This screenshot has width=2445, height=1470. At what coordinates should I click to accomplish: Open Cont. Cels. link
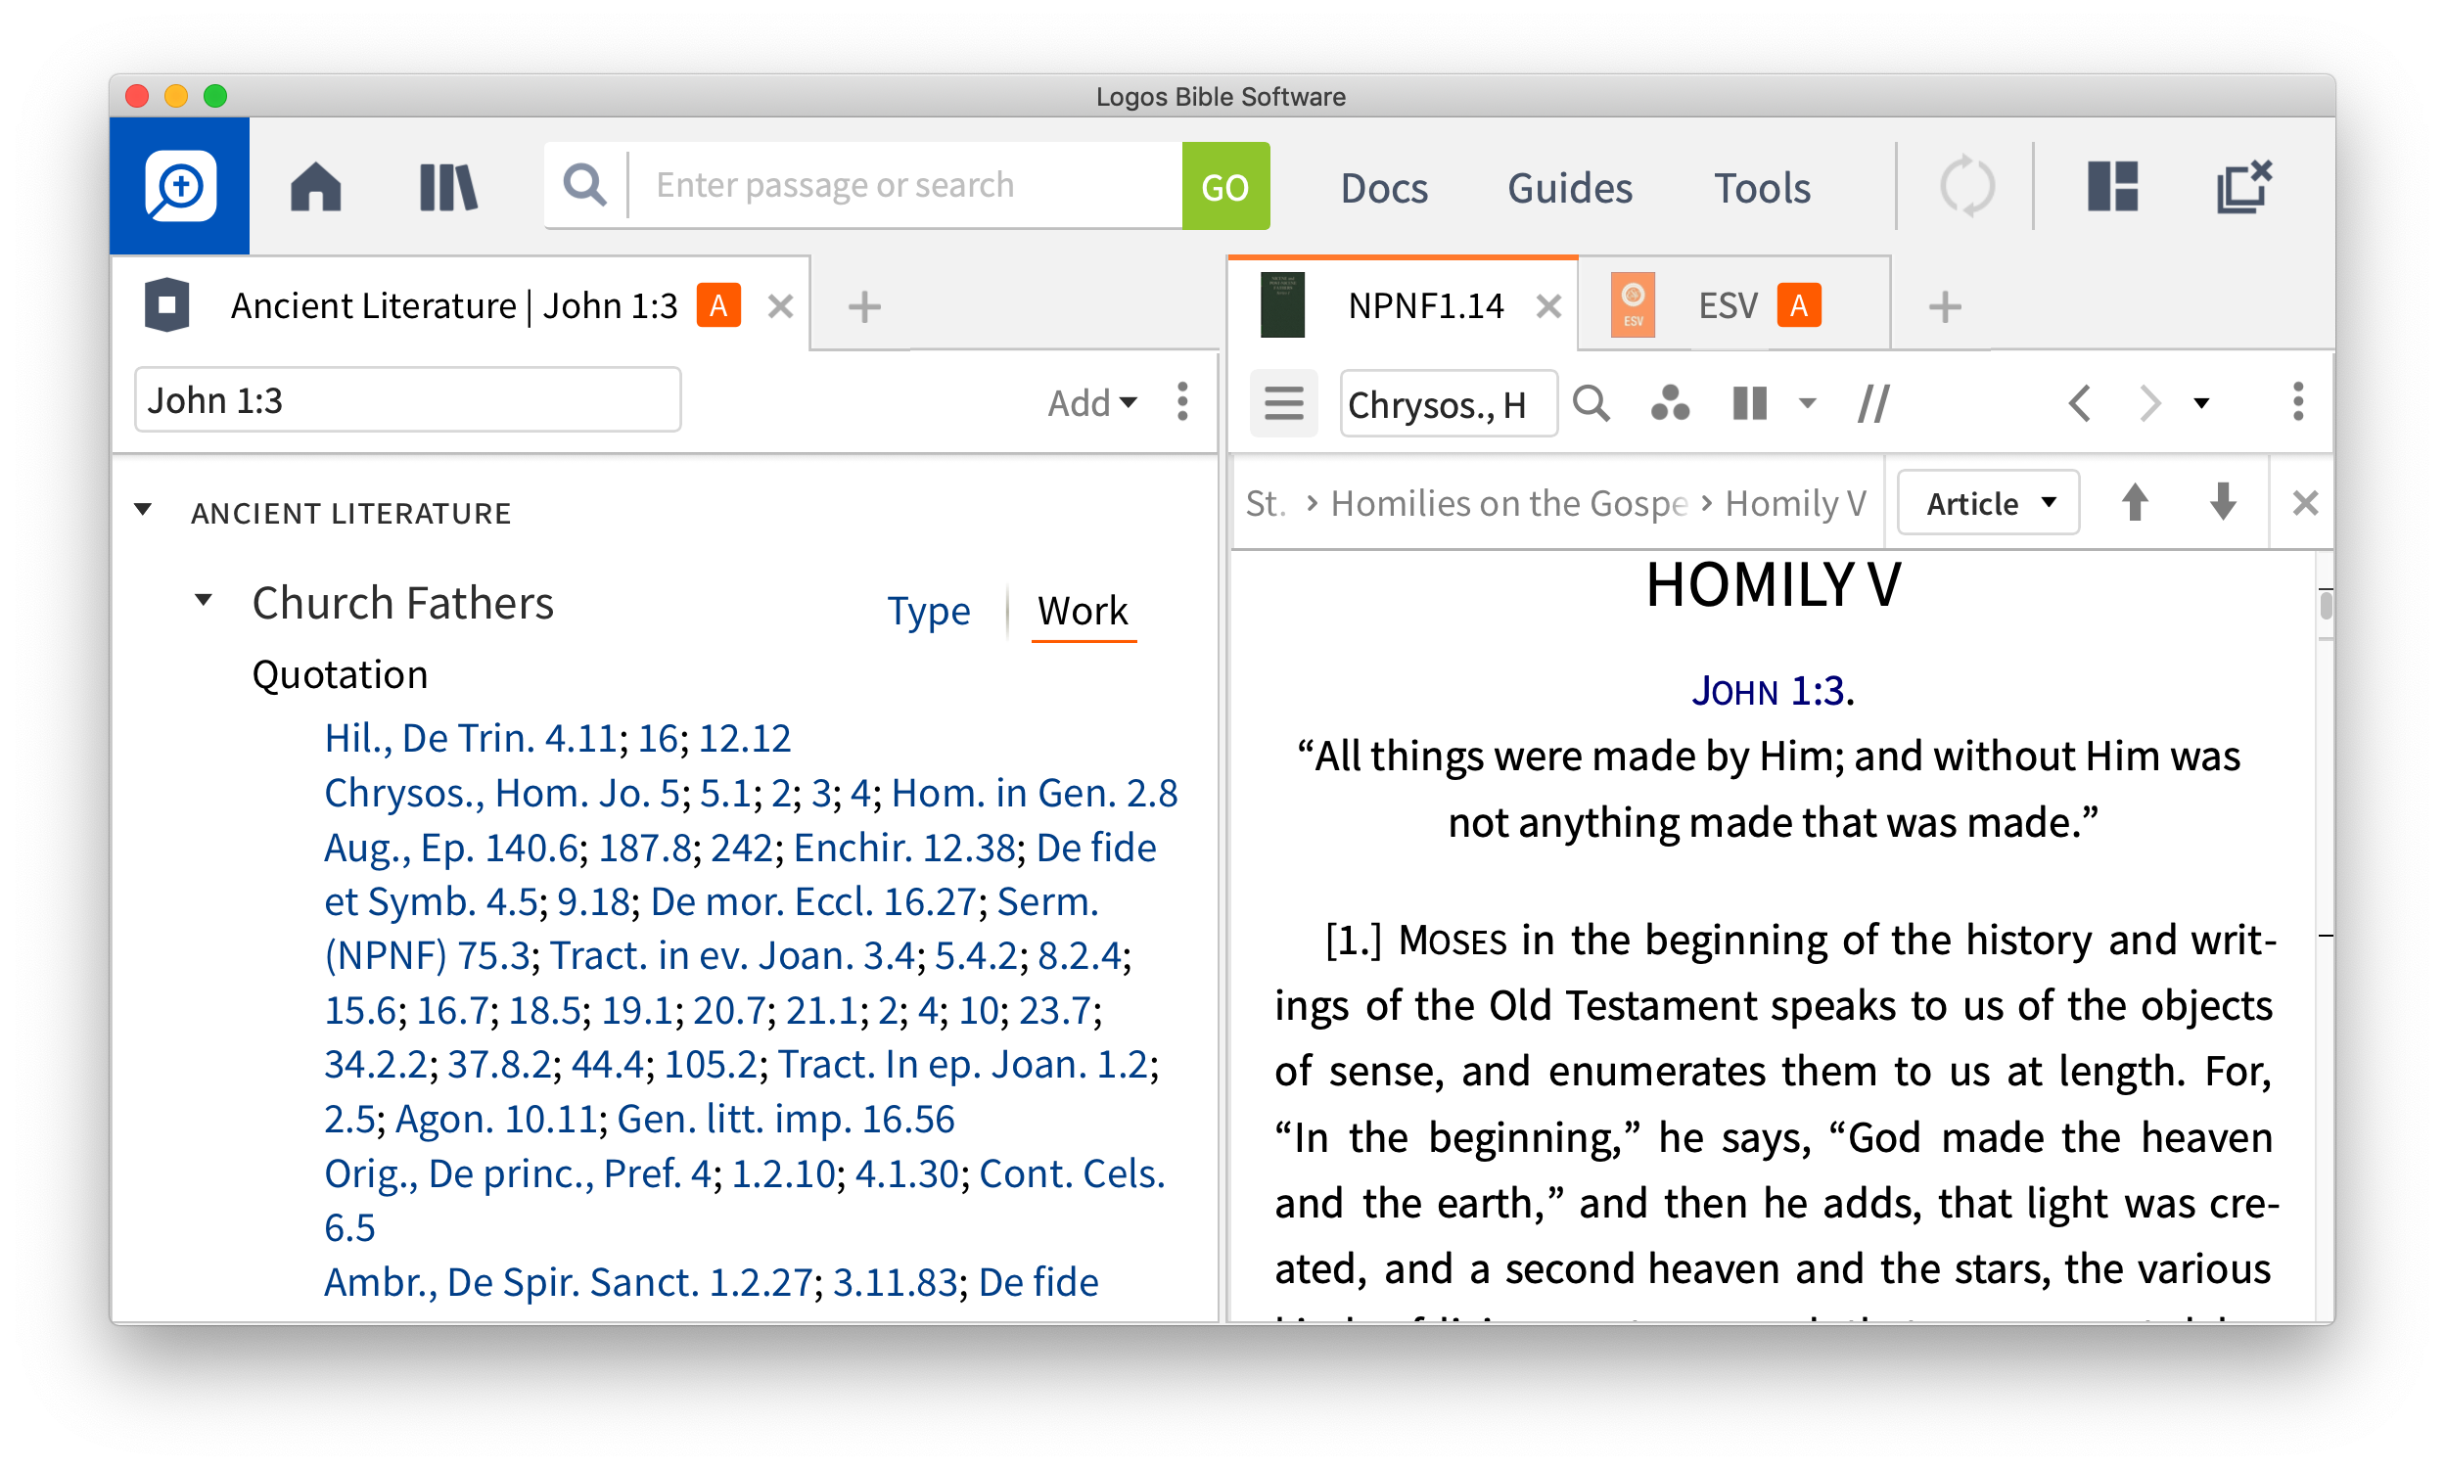[x=1072, y=1172]
